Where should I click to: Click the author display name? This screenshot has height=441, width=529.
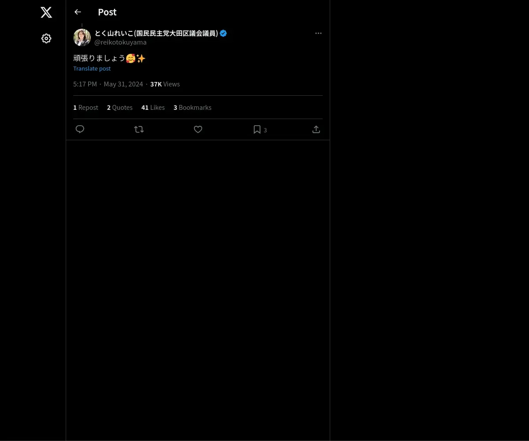pyautogui.click(x=156, y=34)
